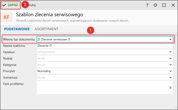Click the Nazwa szablonu input field
178x110 pixels.
tap(105, 46)
